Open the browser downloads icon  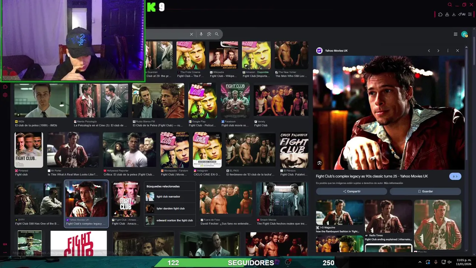click(454, 15)
